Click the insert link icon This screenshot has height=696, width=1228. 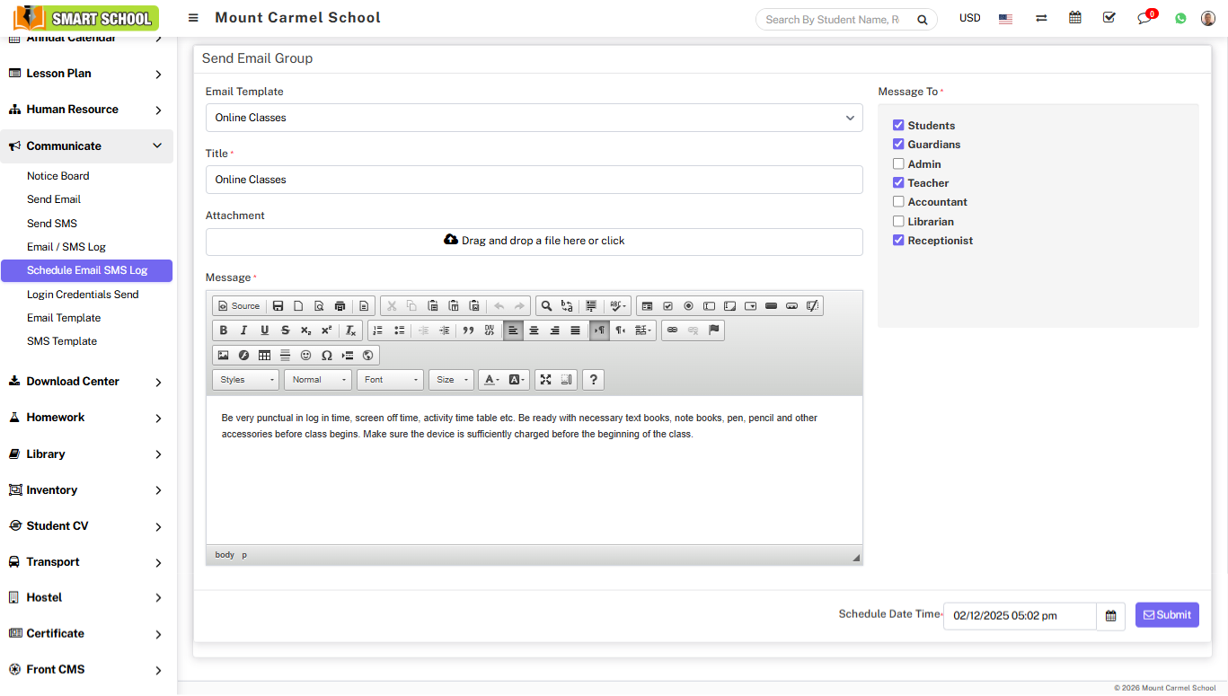[x=672, y=330]
